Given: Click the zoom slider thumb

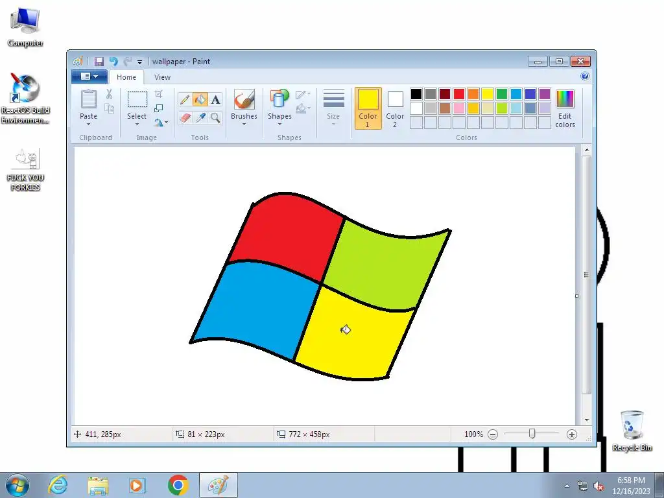Looking at the screenshot, I should 532,434.
